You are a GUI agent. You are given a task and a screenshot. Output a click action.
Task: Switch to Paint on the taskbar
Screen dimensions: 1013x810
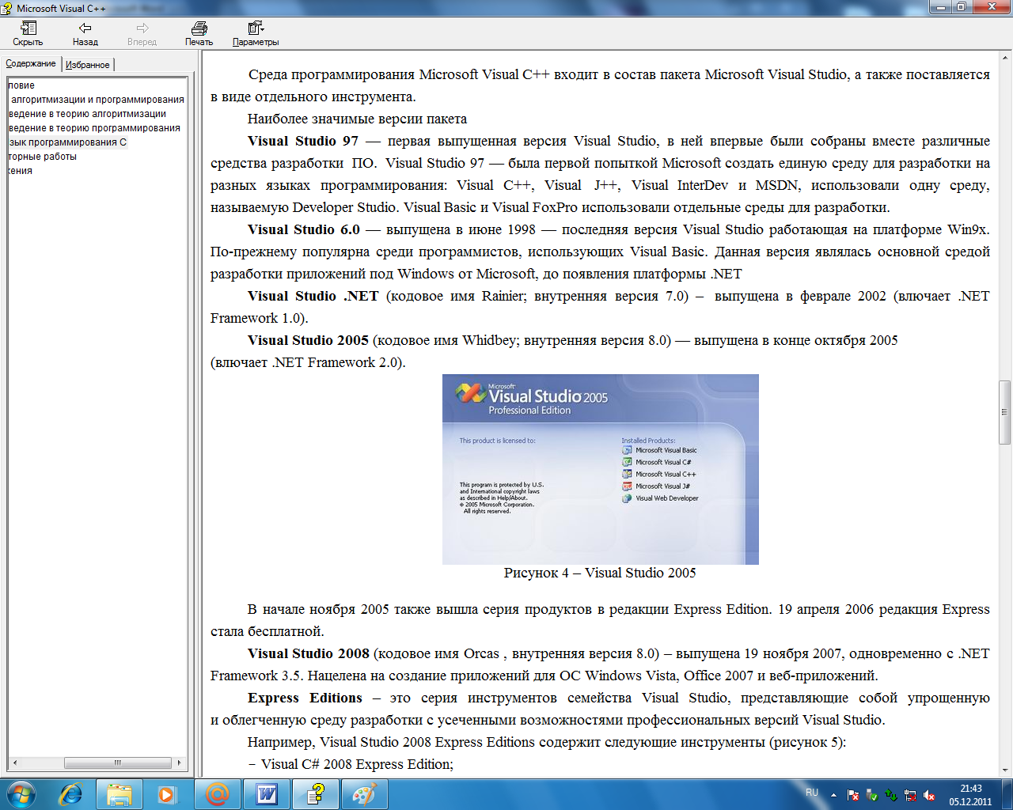(x=364, y=794)
